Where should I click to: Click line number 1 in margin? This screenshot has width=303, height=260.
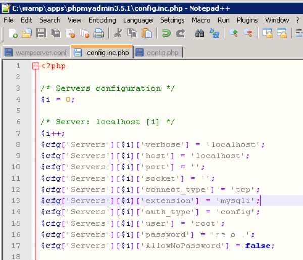pyautogui.click(x=18, y=66)
